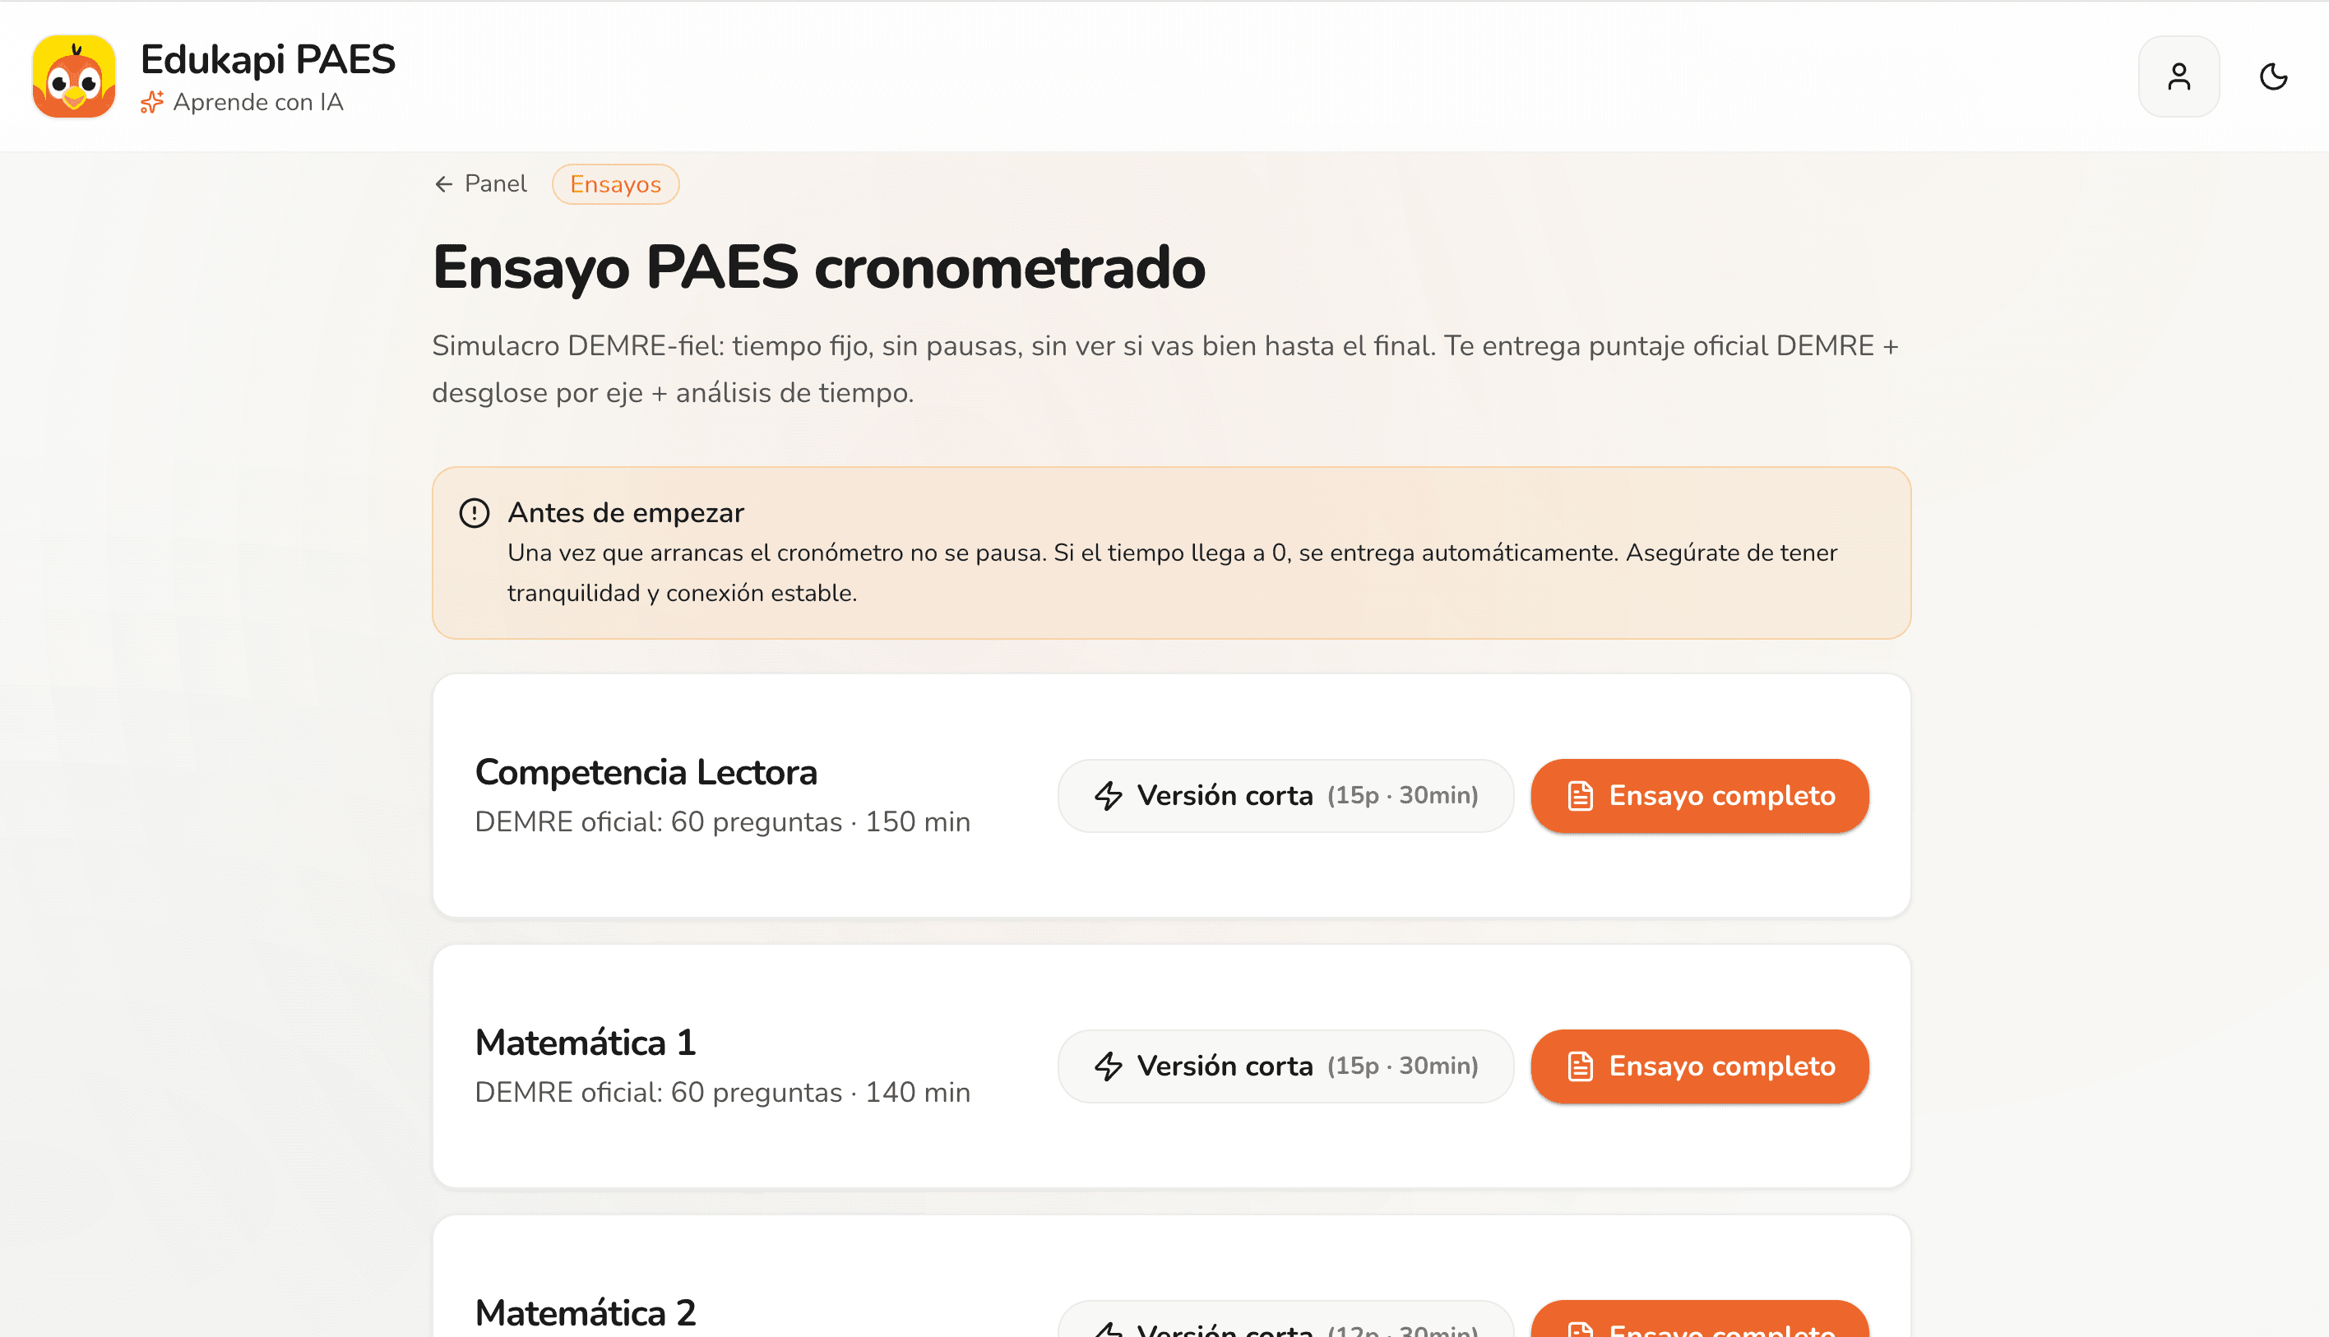
Task: Click the document icon in Matemática 1 row
Action: click(x=1580, y=1066)
